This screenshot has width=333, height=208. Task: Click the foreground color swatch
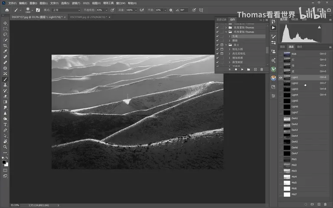tap(4, 162)
